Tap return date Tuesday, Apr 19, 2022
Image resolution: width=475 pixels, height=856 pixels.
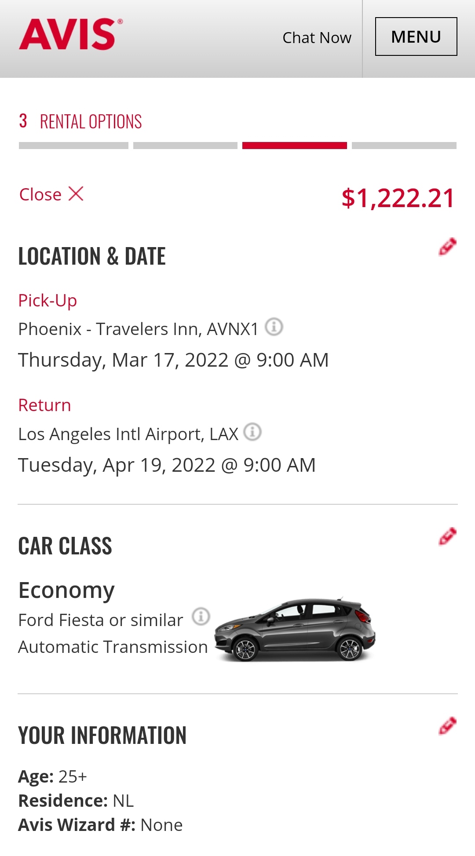(x=167, y=465)
